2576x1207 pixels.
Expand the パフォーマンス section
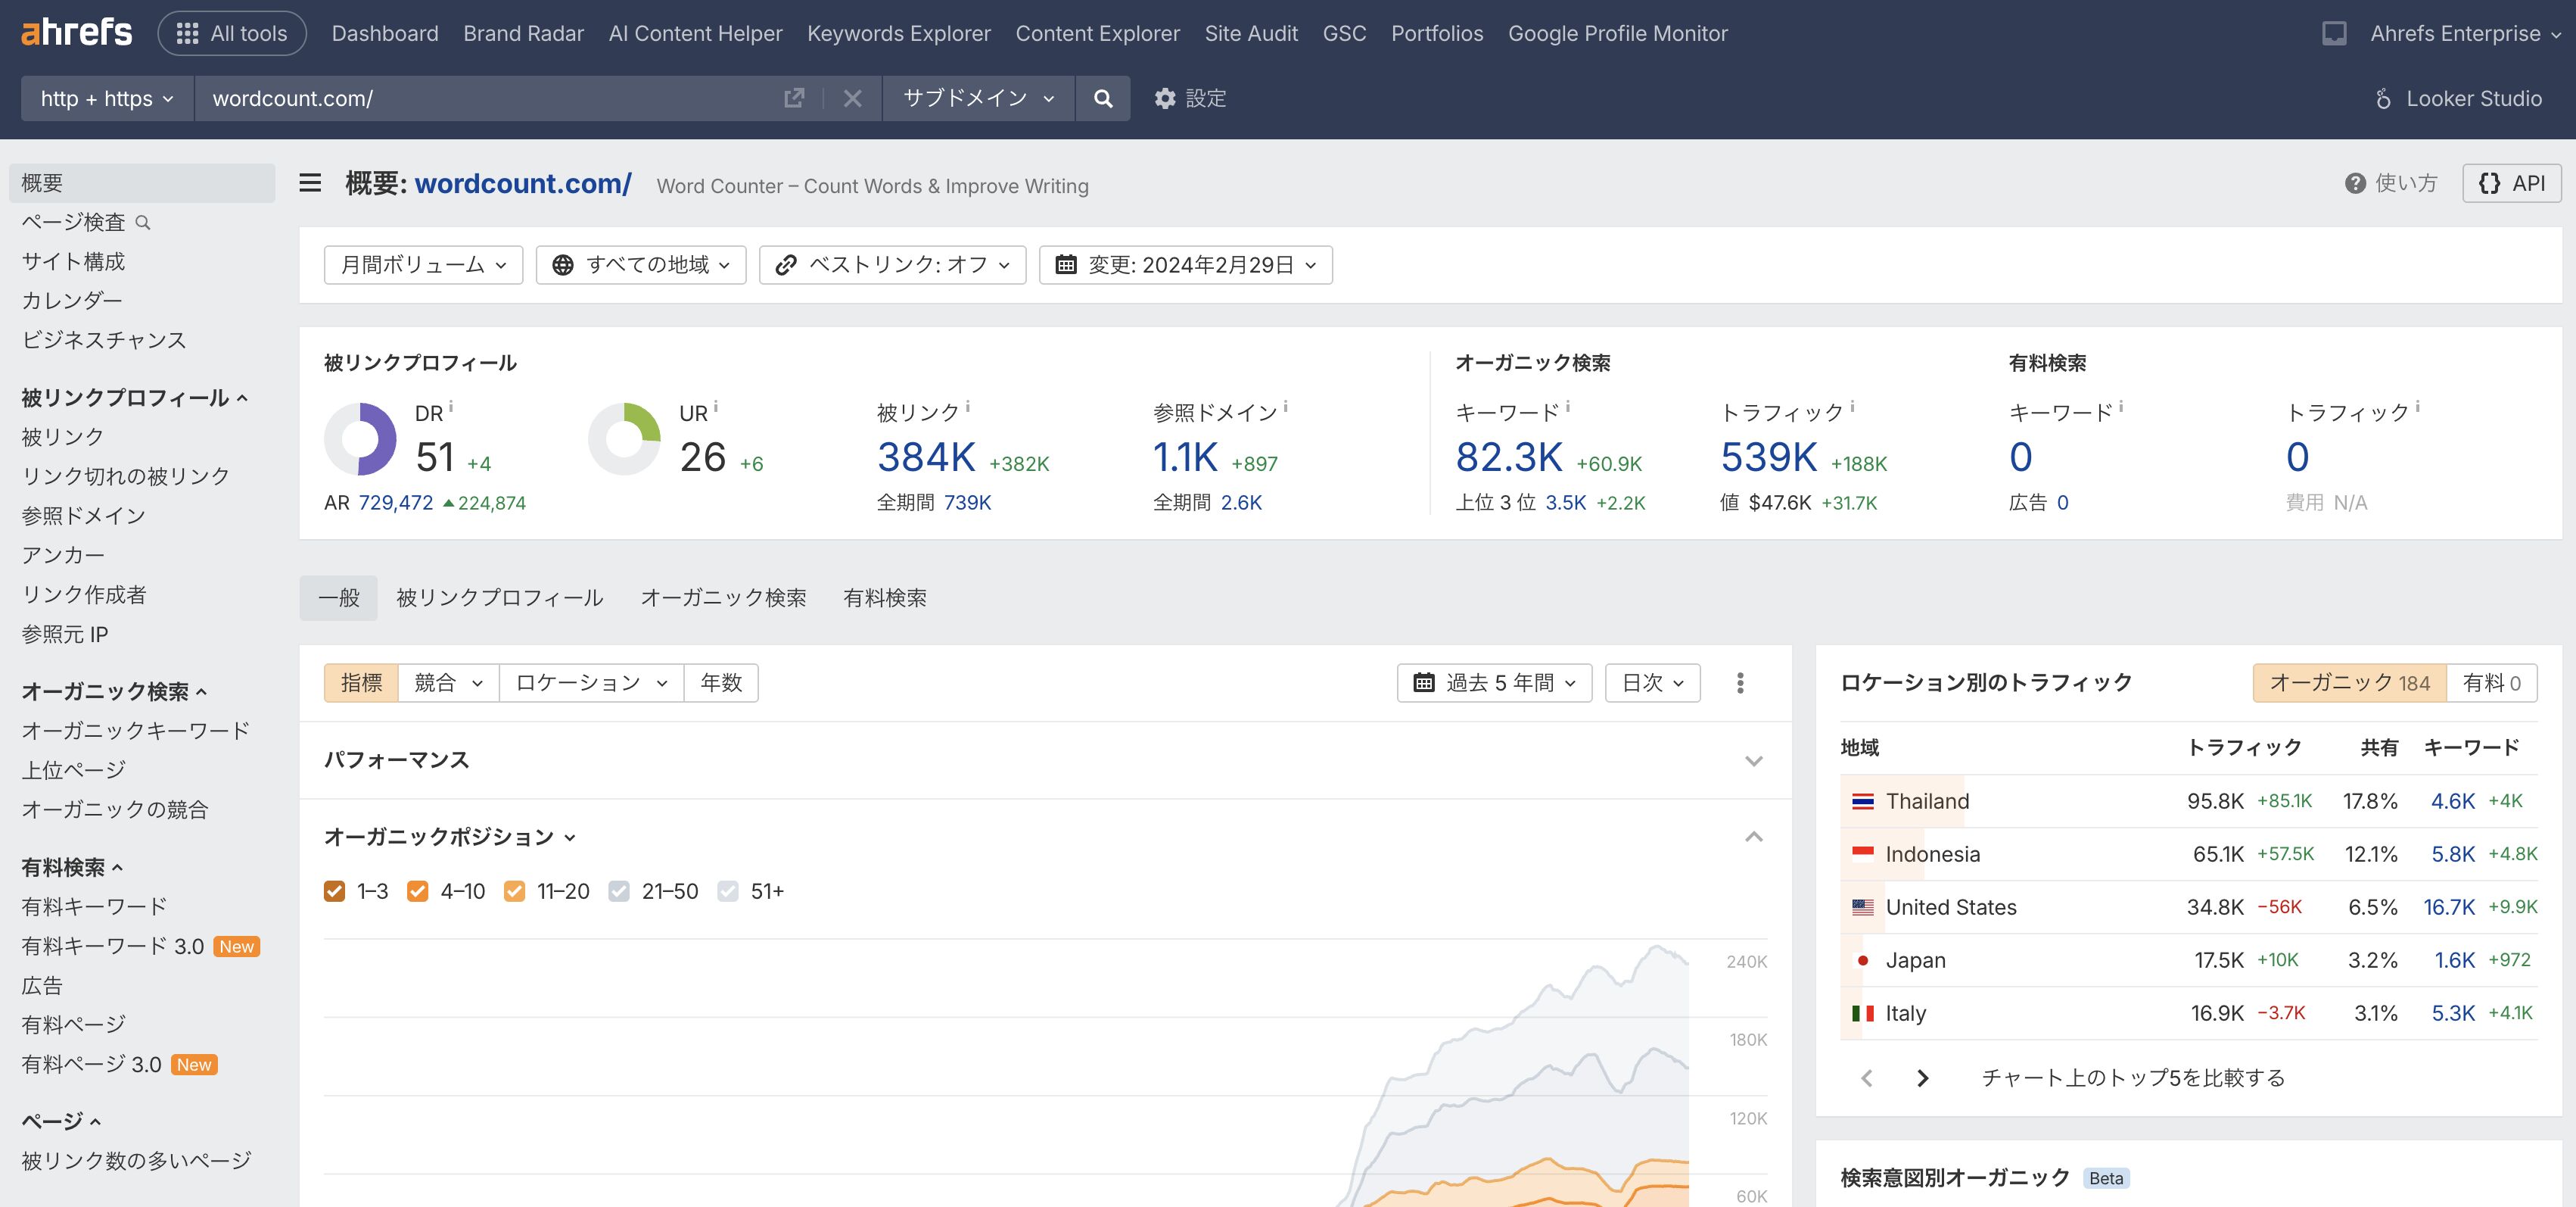tap(1753, 761)
